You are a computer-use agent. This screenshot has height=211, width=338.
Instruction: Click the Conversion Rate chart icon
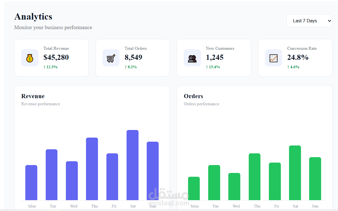[274, 58]
